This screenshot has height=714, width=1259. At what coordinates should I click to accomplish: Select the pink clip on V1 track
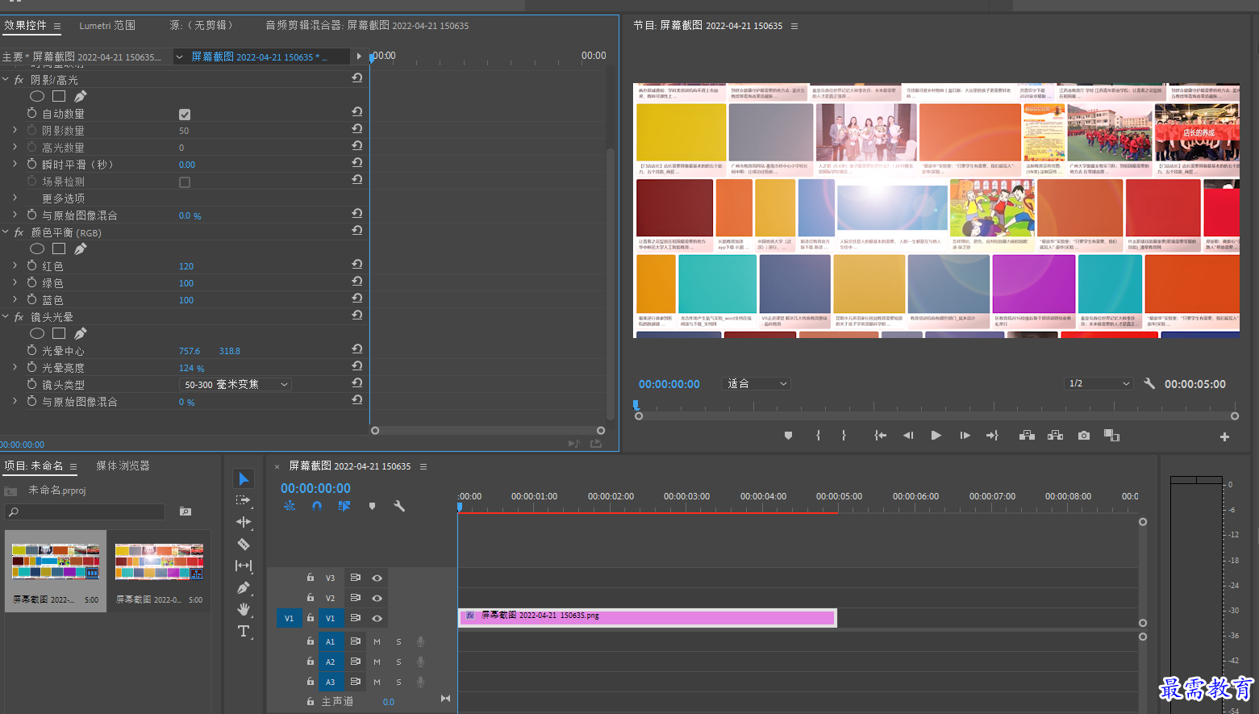[x=647, y=617]
